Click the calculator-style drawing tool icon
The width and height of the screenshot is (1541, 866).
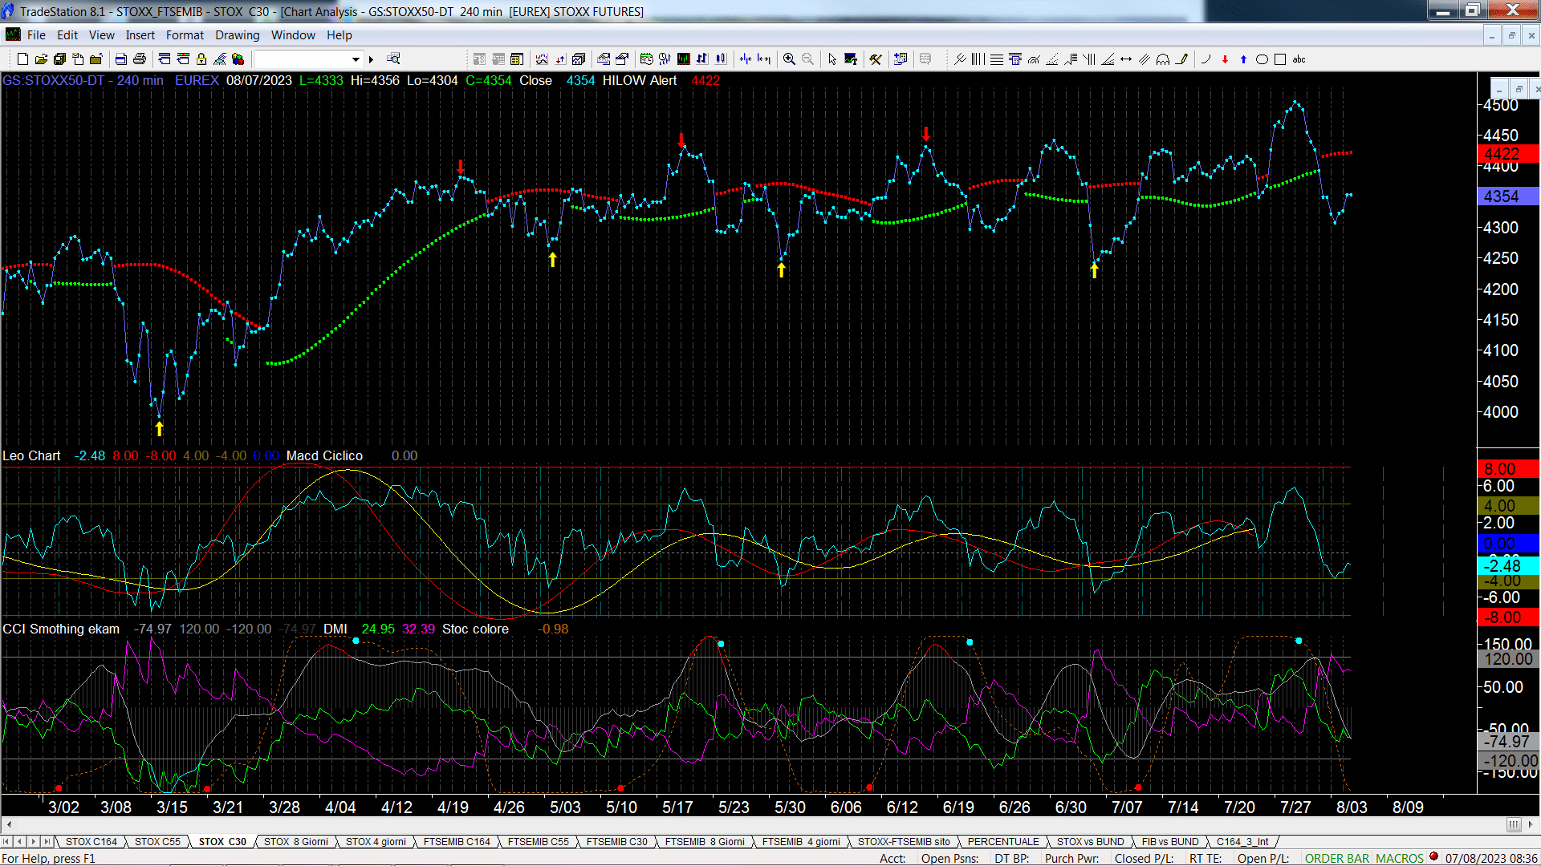(1015, 59)
